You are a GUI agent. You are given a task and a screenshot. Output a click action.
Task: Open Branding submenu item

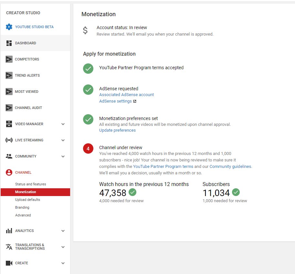pyautogui.click(x=22, y=208)
